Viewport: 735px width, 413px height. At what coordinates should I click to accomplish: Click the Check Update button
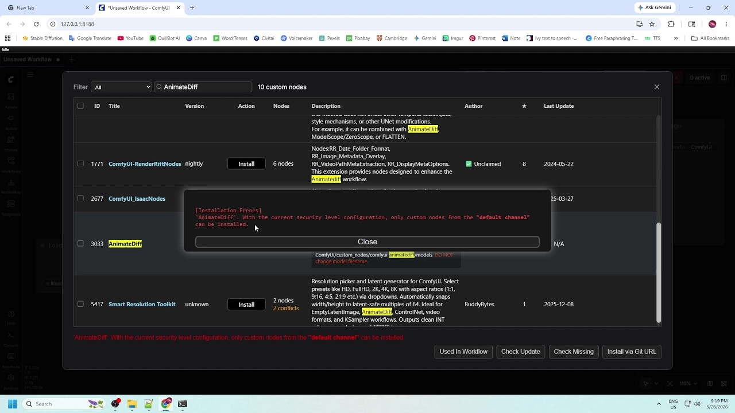click(520, 352)
